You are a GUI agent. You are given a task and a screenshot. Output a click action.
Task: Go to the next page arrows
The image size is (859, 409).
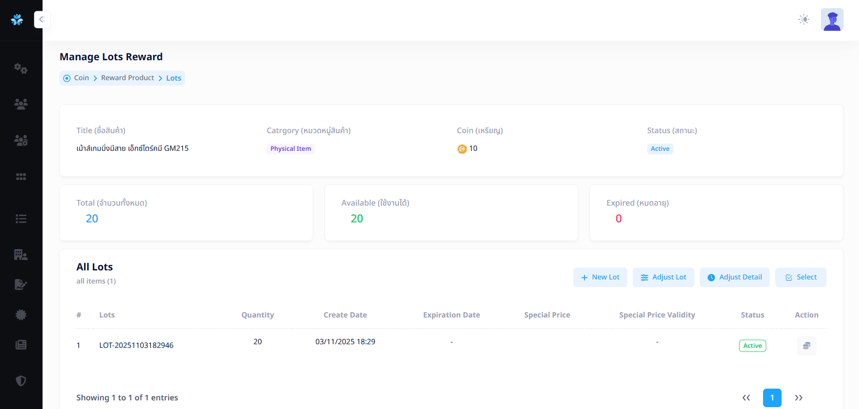click(798, 398)
